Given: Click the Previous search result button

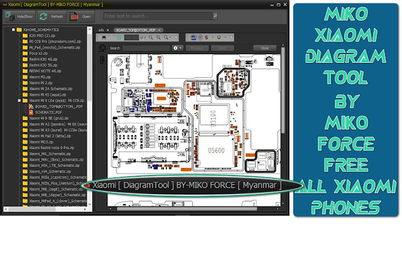Looking at the screenshot, I should (197, 48).
